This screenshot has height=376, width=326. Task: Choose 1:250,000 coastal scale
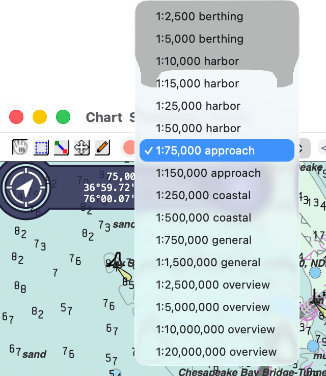click(217, 195)
